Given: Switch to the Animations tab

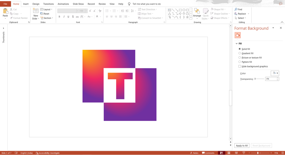Looking at the screenshot, I should pyautogui.click(x=63, y=4).
